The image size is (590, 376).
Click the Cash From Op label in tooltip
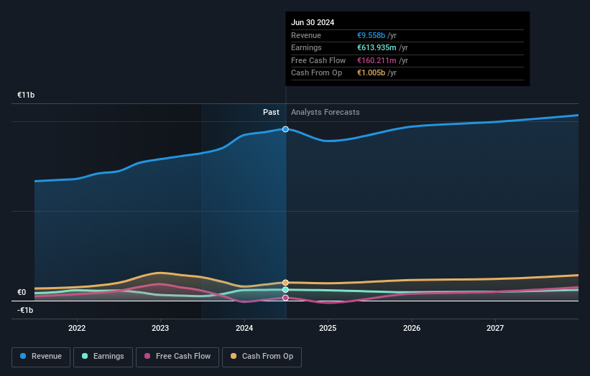[x=316, y=73]
